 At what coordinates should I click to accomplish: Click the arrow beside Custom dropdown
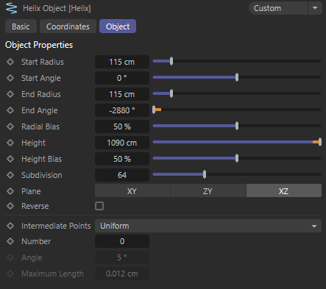[315, 8]
